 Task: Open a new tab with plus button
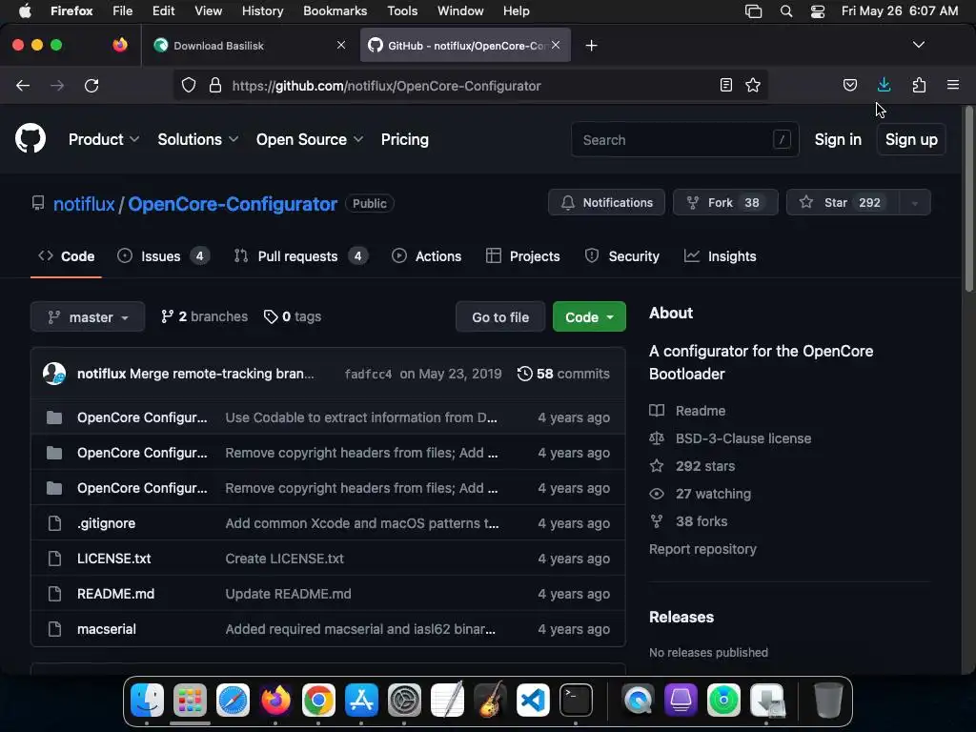(591, 46)
